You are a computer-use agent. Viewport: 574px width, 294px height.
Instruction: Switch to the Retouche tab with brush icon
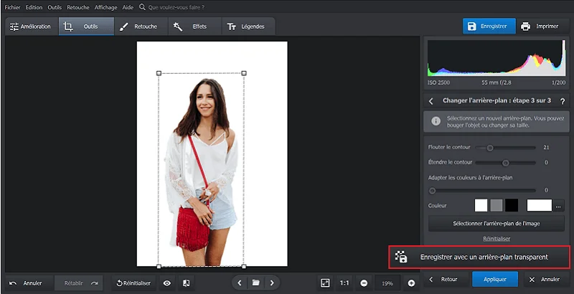tap(141, 27)
